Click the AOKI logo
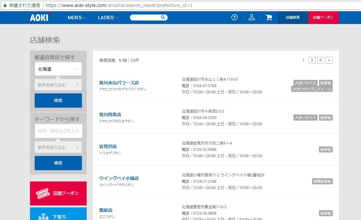This screenshot has height=220, width=361. [40, 18]
